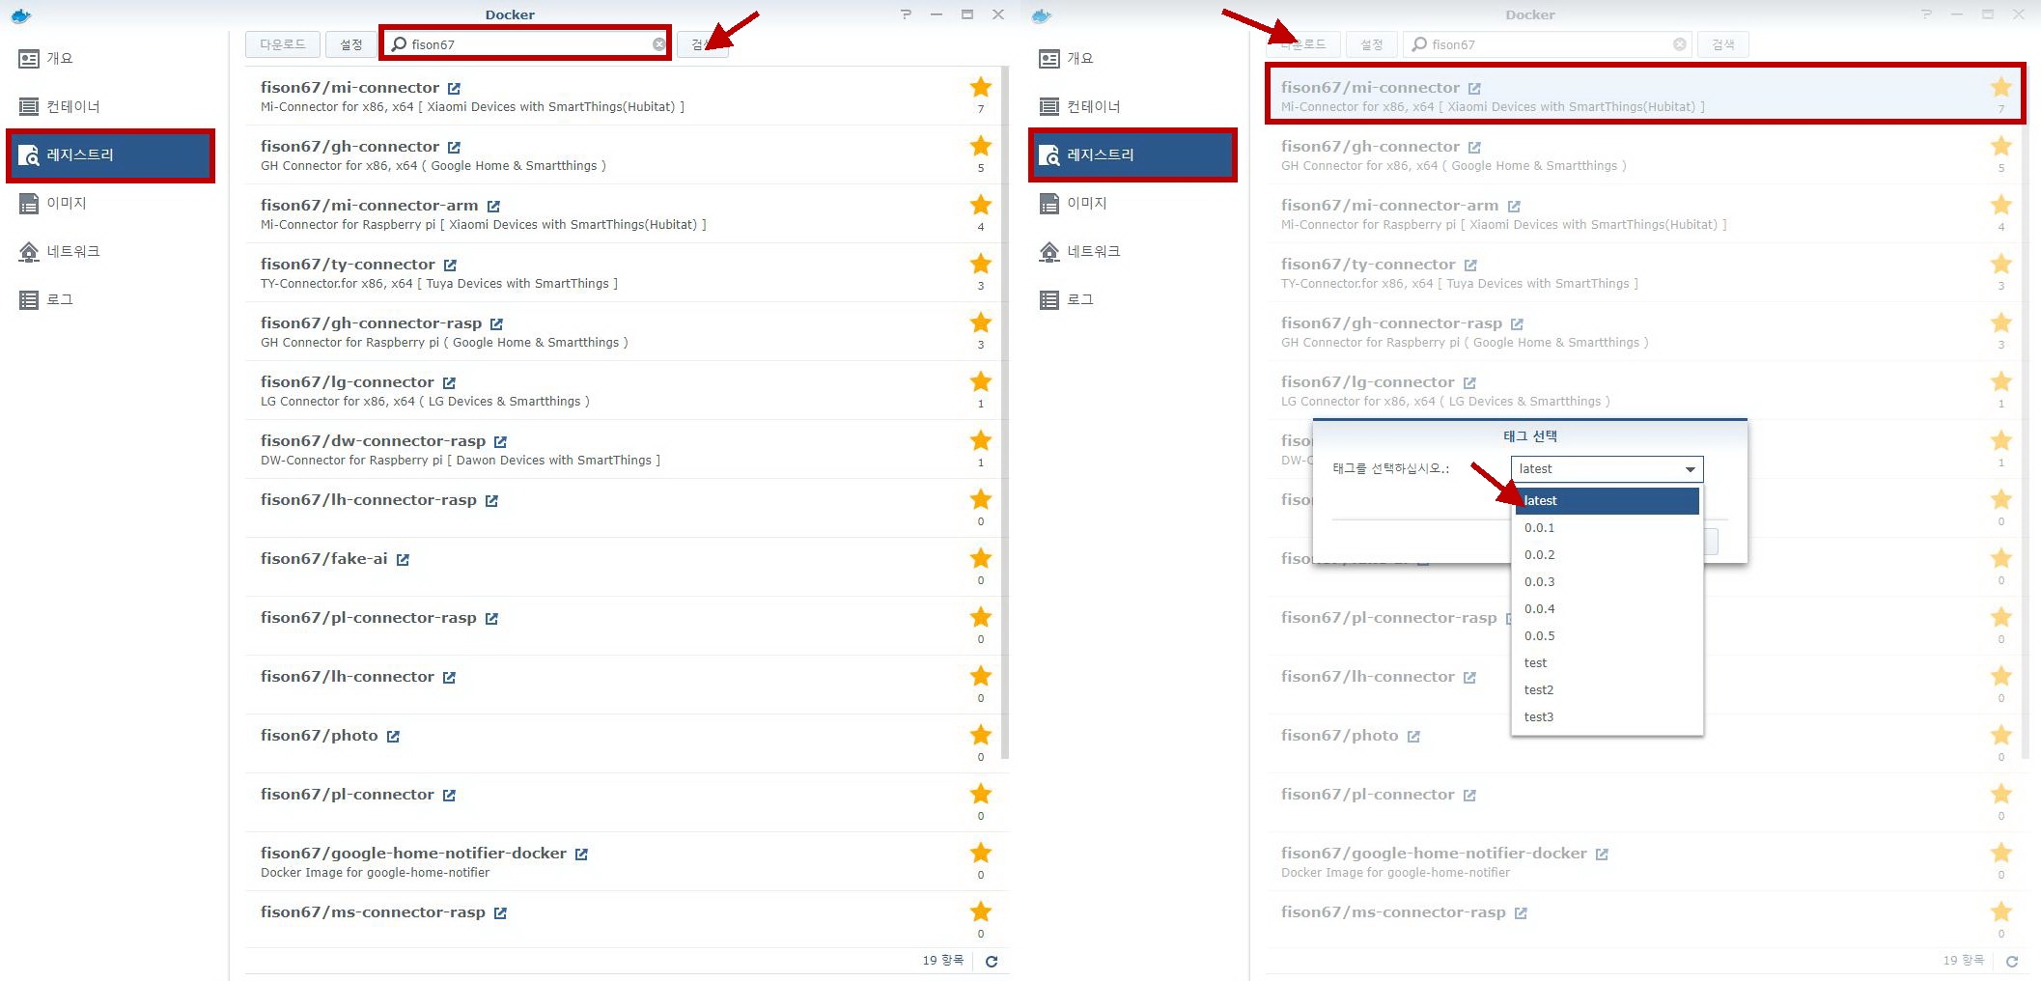Open external link icon for fison67/dw-connector-rasp in left window
Screen dimensions: 2041x981
tap(500, 442)
